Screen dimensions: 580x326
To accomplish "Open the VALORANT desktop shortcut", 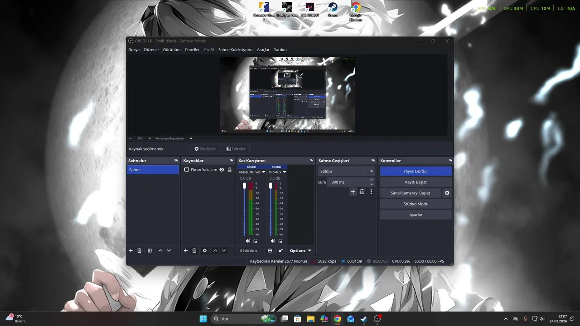I will [310, 10].
